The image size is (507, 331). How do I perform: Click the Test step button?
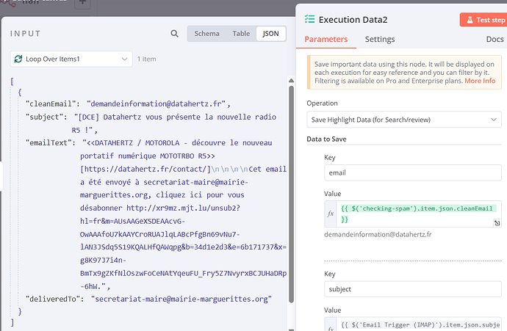(484, 20)
